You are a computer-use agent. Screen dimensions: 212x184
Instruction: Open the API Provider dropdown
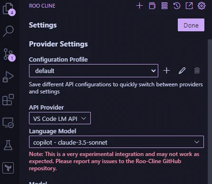(60, 118)
